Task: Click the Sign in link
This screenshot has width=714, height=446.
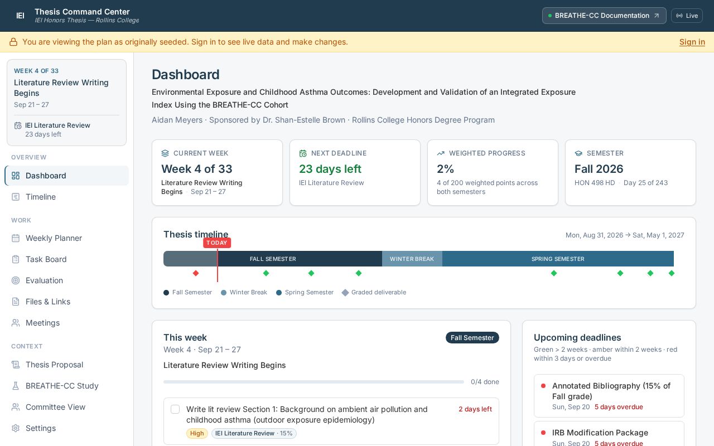Action: (x=692, y=42)
